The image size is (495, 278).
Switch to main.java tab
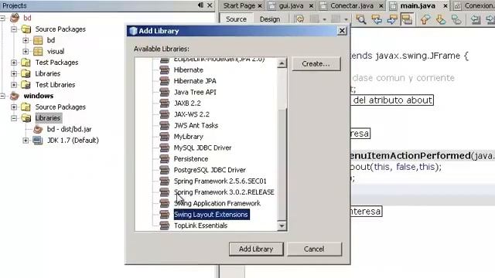tap(418, 5)
